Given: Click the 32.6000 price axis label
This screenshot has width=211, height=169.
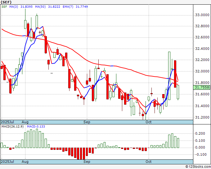Looking at the screenshot, I should 202,37.
